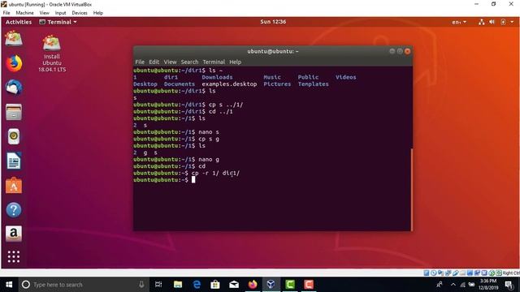
Task: Click the microphone icon in Windows search
Action: [141, 285]
